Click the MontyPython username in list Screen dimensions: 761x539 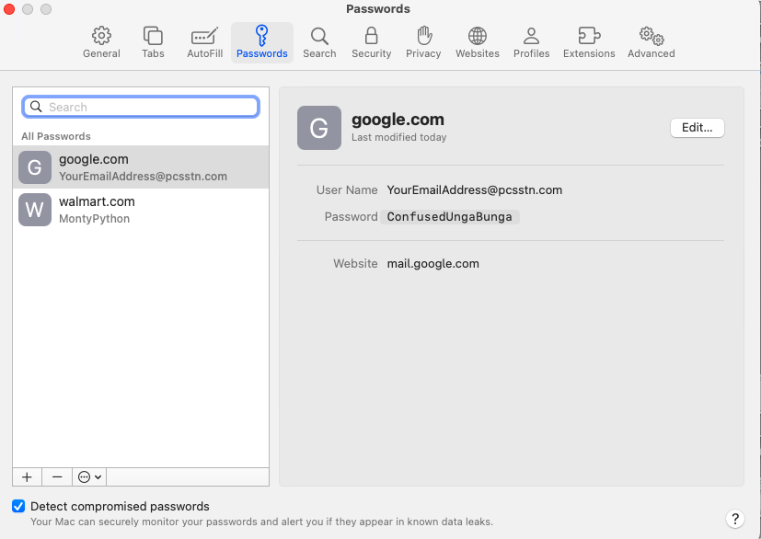pyautogui.click(x=94, y=219)
